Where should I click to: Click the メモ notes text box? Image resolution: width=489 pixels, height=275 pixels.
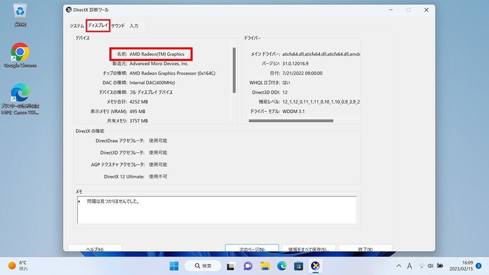tap(217, 210)
